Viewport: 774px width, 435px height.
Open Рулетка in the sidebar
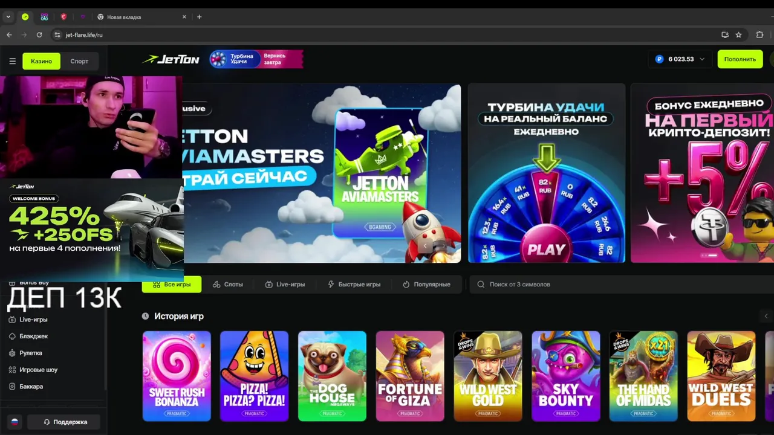point(31,353)
